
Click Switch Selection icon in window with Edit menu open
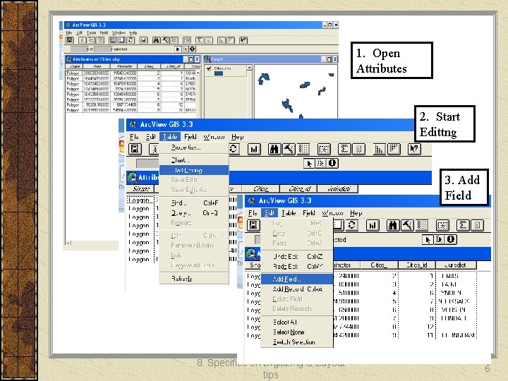pos(352,225)
